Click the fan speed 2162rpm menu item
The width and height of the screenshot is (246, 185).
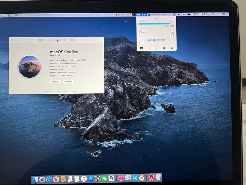(157, 14)
